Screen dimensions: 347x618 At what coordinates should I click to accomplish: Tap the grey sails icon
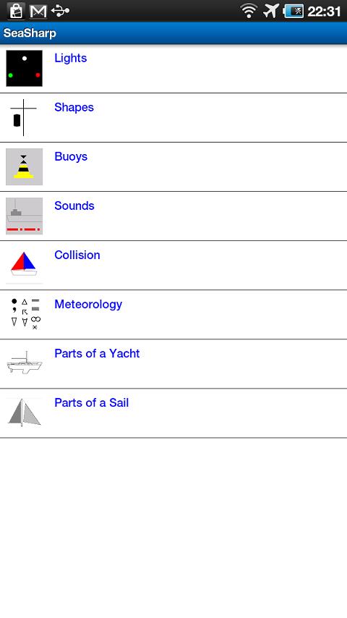pyautogui.click(x=24, y=413)
